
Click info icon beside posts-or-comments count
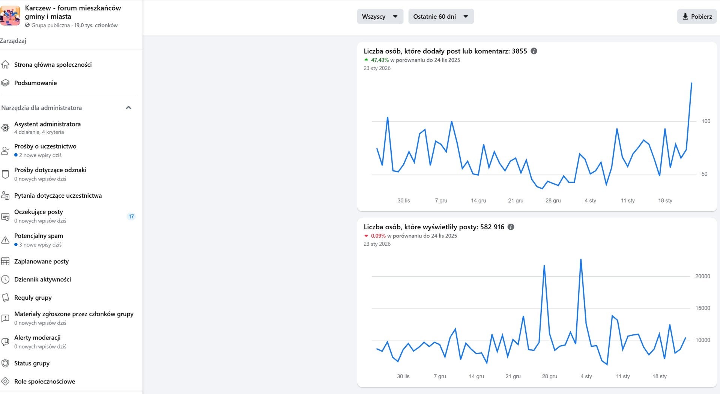coord(534,51)
